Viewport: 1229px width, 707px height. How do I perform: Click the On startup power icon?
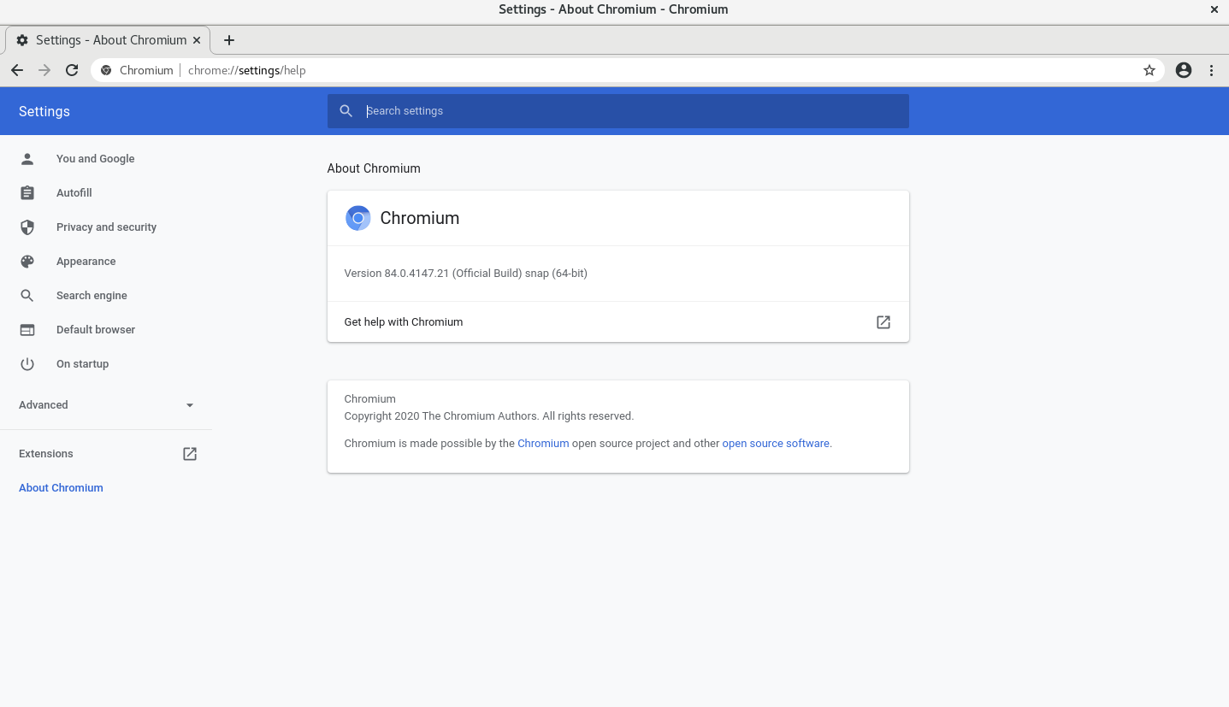click(27, 363)
